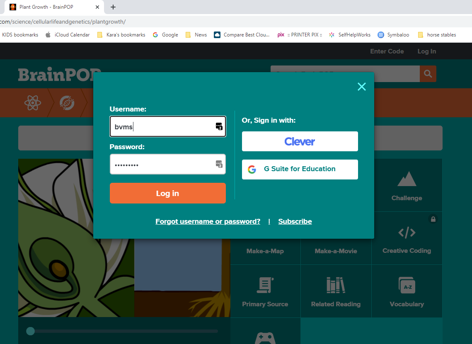This screenshot has height=344, width=472.
Task: Open the Symbaloo bookmark
Action: coord(393,35)
